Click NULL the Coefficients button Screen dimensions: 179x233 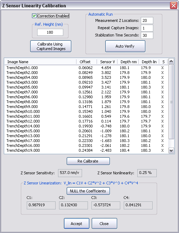click(x=88, y=191)
